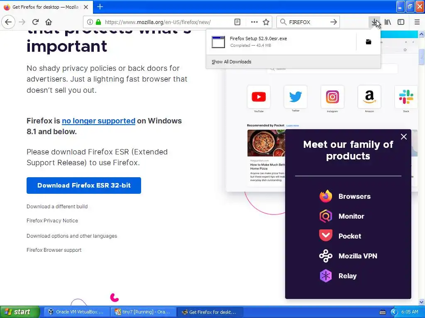
Task: Click the keyboard tray icon
Action: coord(382,312)
